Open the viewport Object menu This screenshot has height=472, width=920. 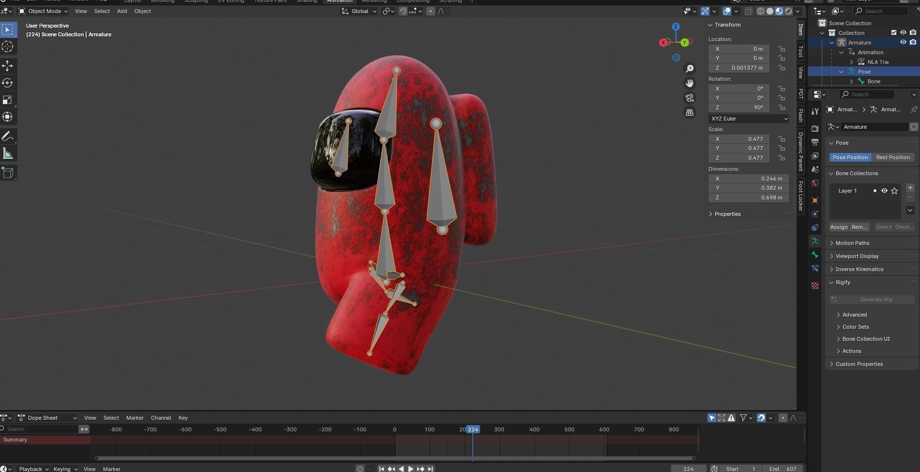142,11
